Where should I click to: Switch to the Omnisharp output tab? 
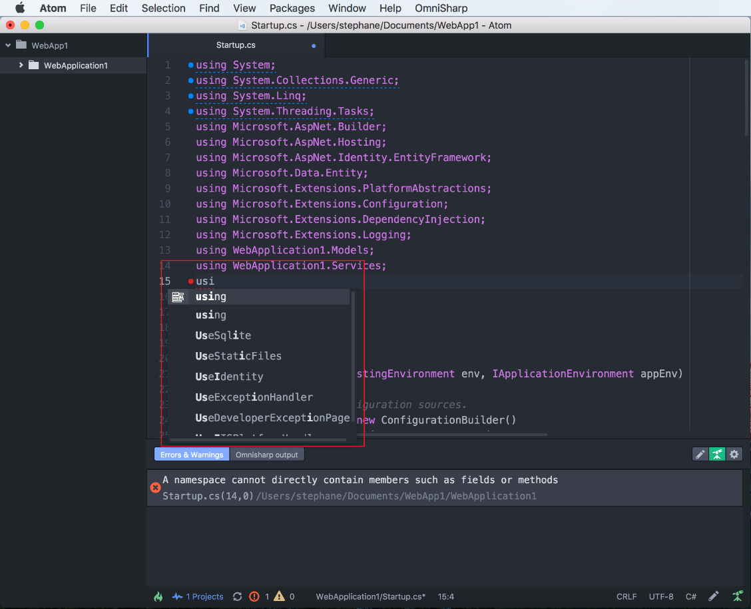(x=267, y=455)
